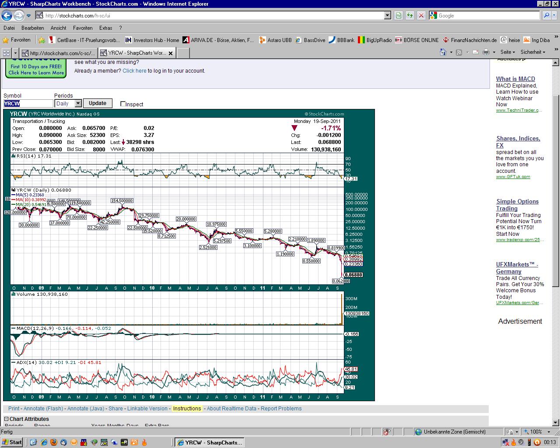Toggle the firewall flame icon in the tray

coord(514,442)
